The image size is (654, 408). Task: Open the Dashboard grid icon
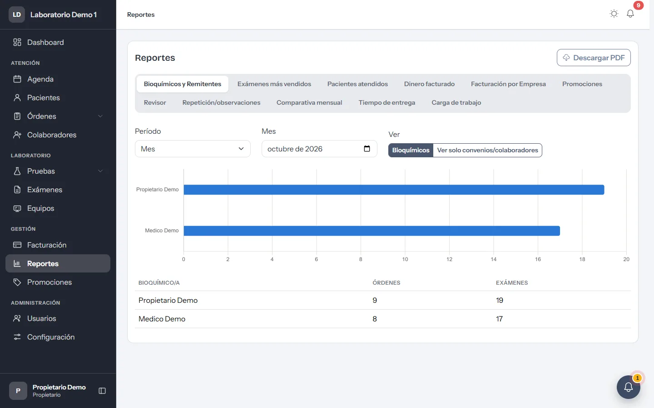[17, 42]
